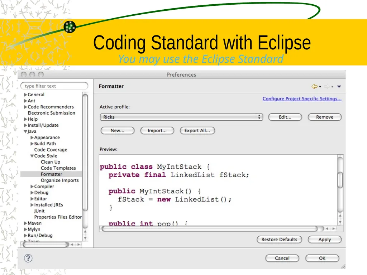Viewport: 367px width, 275px height.
Task: Select the Formatter tree item
Action: (51, 174)
